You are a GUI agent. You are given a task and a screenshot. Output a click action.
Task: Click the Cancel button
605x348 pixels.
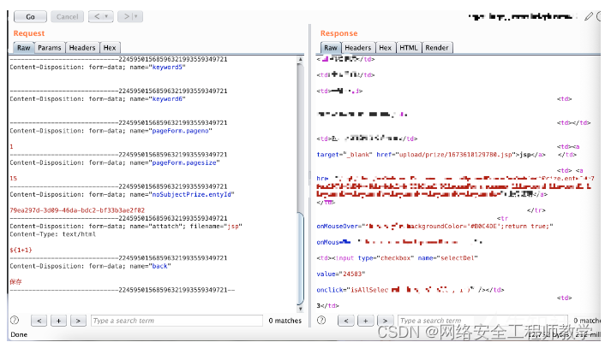pos(67,16)
